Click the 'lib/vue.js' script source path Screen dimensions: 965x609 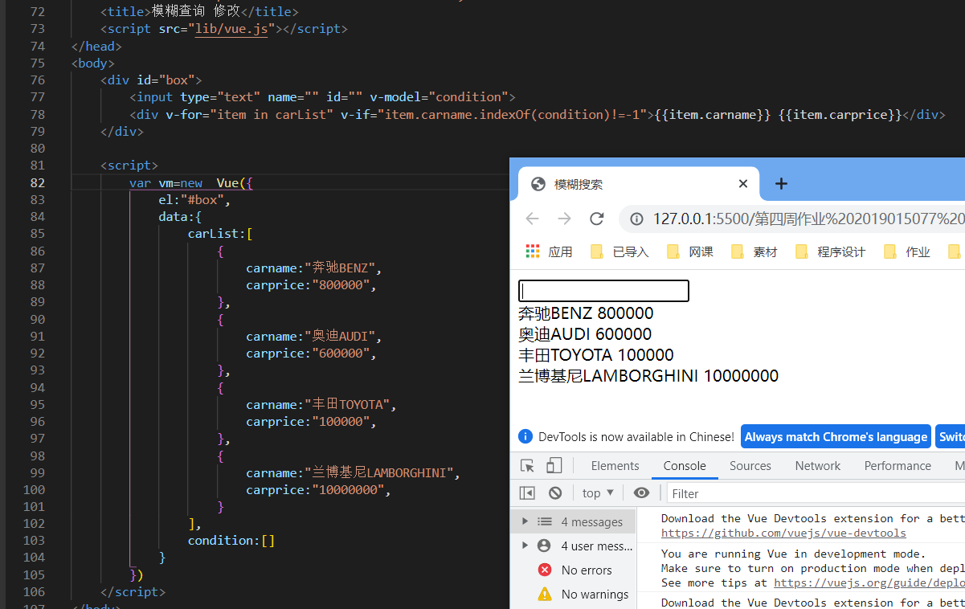pyautogui.click(x=232, y=28)
